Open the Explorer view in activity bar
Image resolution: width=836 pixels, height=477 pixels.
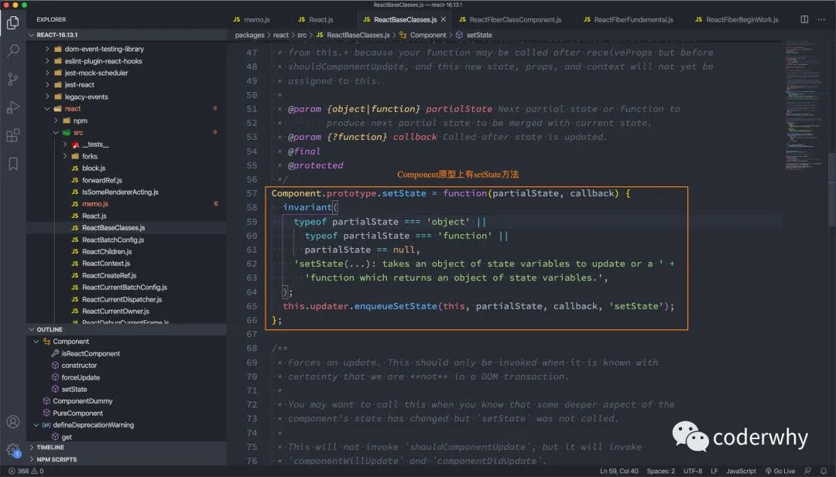[13, 22]
